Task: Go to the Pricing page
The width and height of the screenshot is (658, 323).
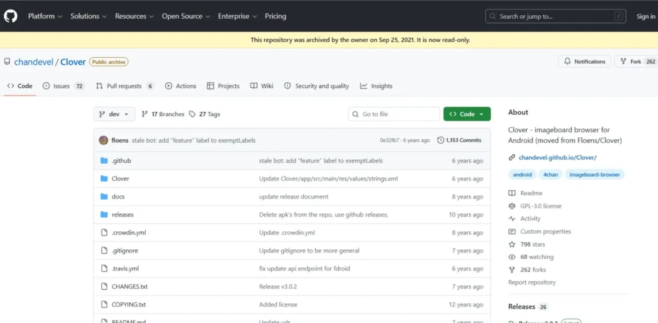Action: pyautogui.click(x=275, y=16)
